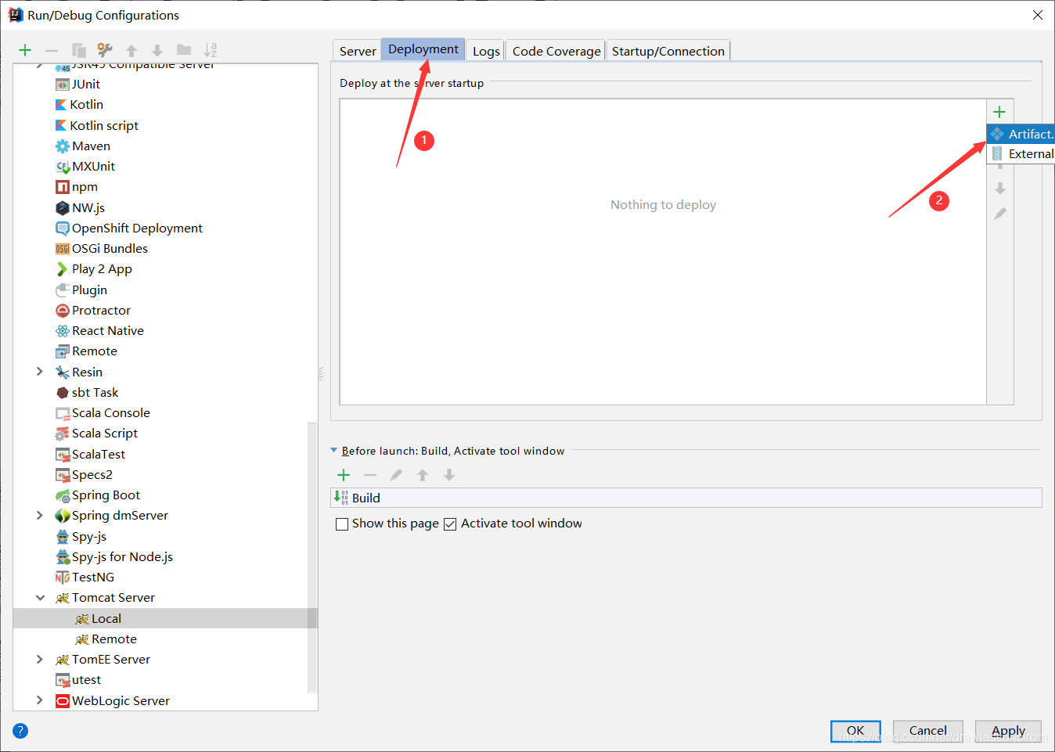Screen dimensions: 1055x752
Task: Add new configuration with plus icon
Action: [25, 50]
